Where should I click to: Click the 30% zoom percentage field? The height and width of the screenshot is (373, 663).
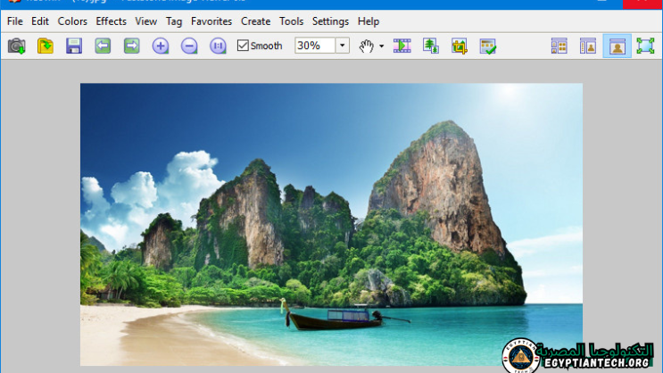tap(313, 46)
